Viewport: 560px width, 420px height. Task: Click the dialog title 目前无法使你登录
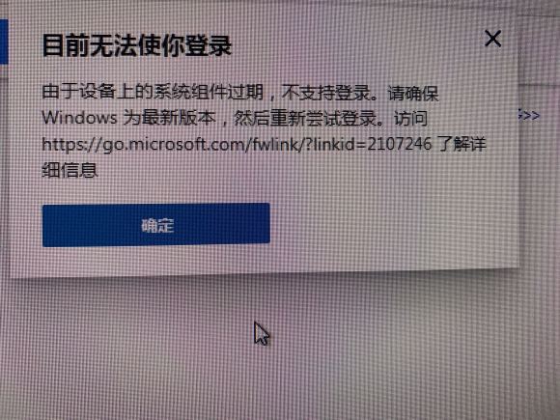coord(137,45)
